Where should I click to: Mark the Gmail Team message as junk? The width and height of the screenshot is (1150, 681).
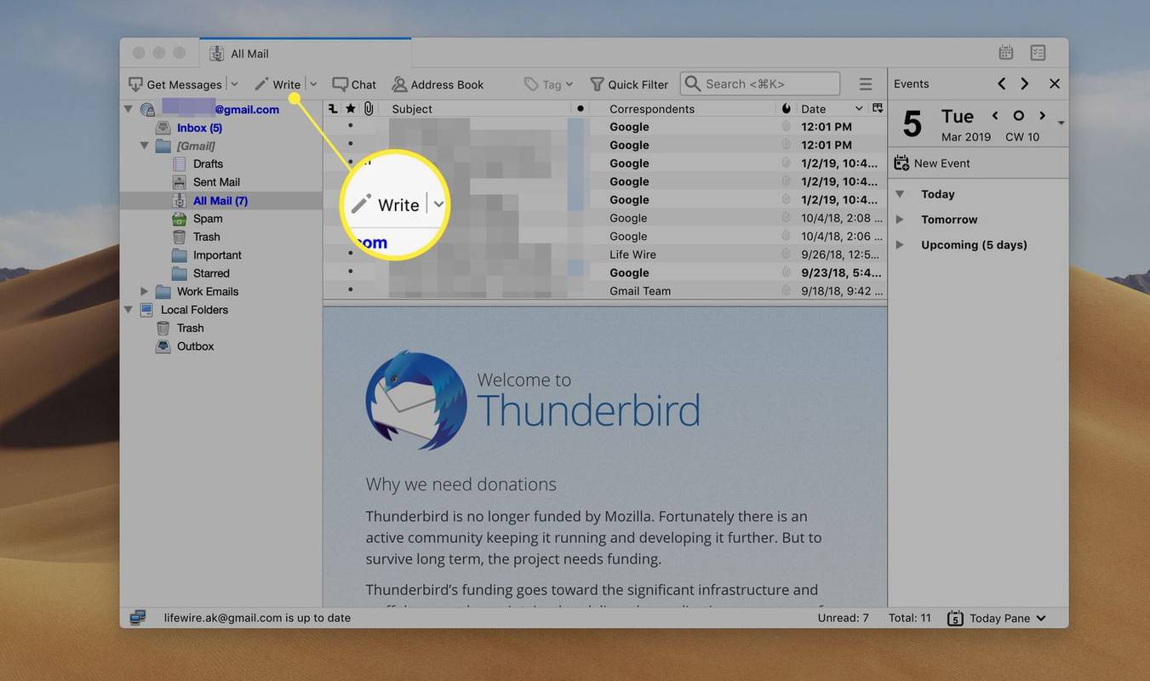pyautogui.click(x=786, y=291)
